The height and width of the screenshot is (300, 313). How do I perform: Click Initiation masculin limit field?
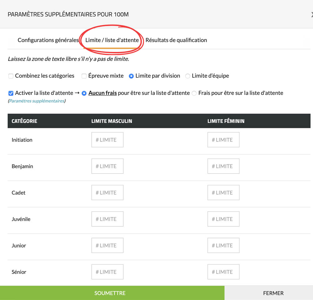coord(107,140)
